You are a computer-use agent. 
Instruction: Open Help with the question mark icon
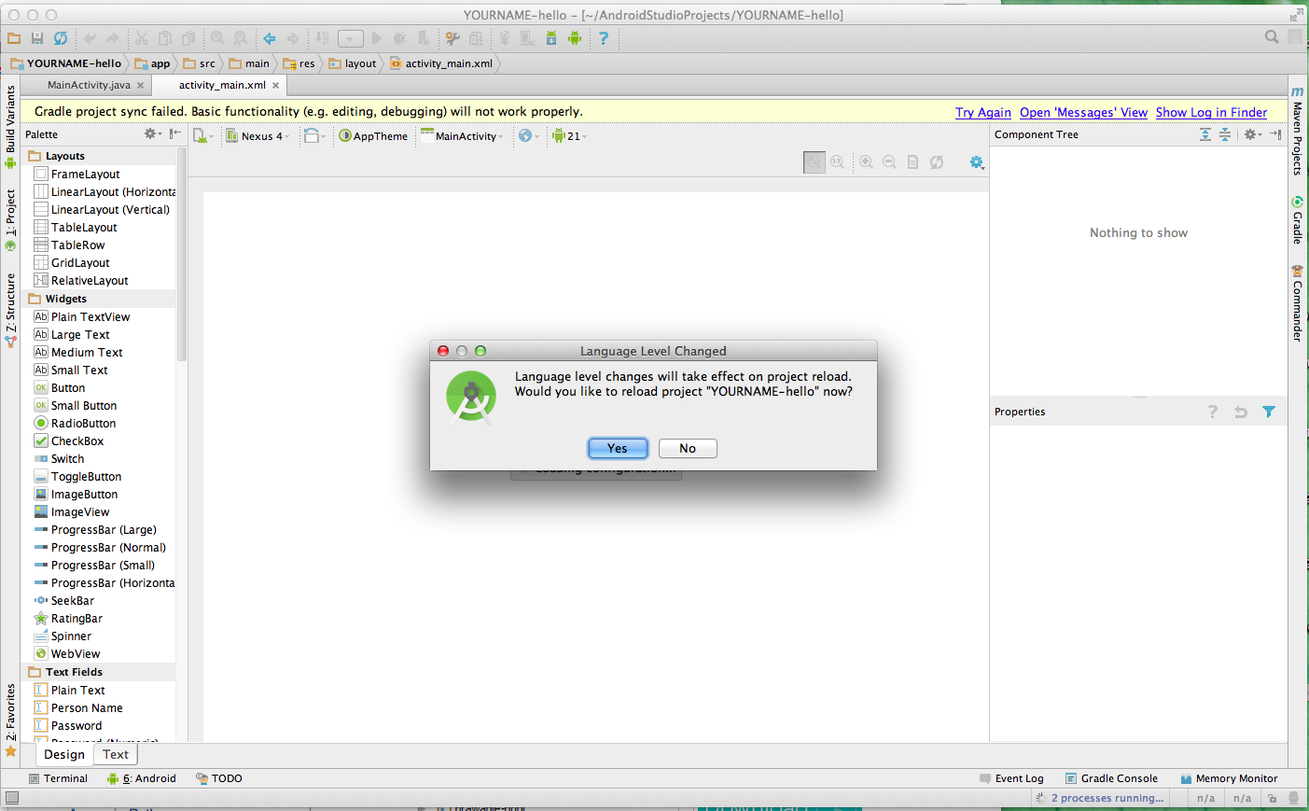click(604, 38)
